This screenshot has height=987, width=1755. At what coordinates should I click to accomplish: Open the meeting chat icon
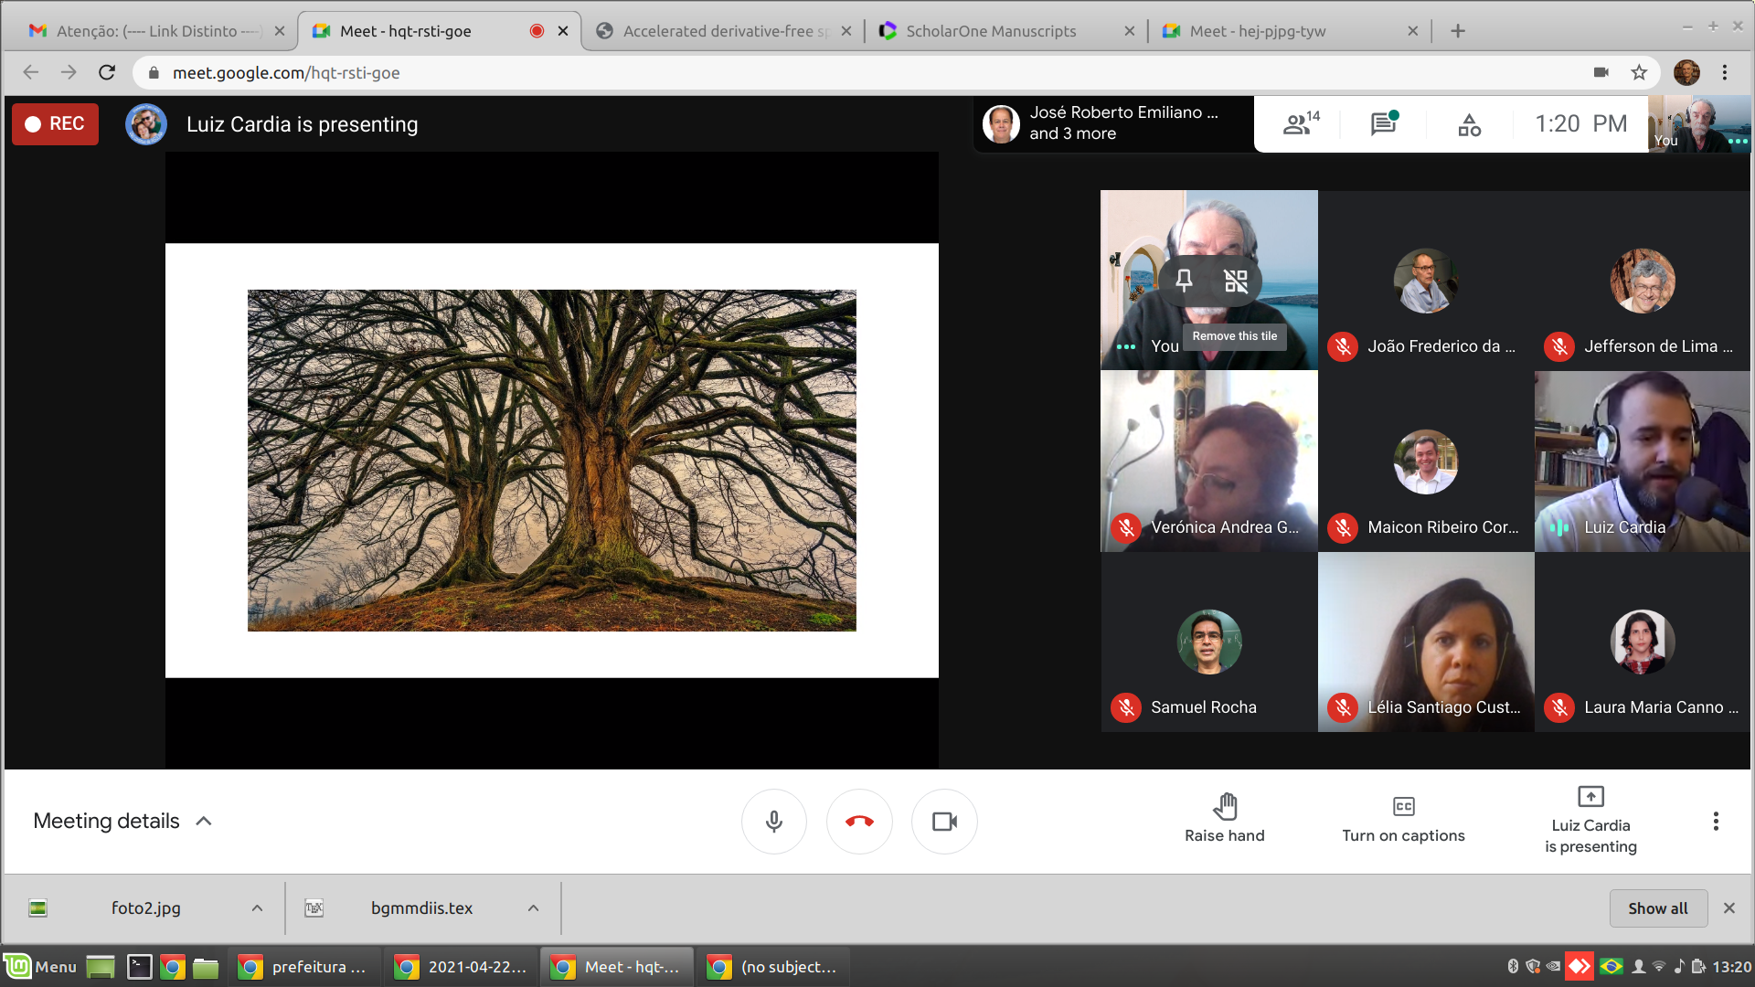[1384, 123]
